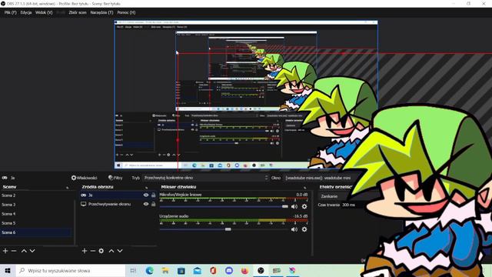This screenshot has height=277, width=492.
Task: Open the Pomoc menu
Action: (126, 12)
